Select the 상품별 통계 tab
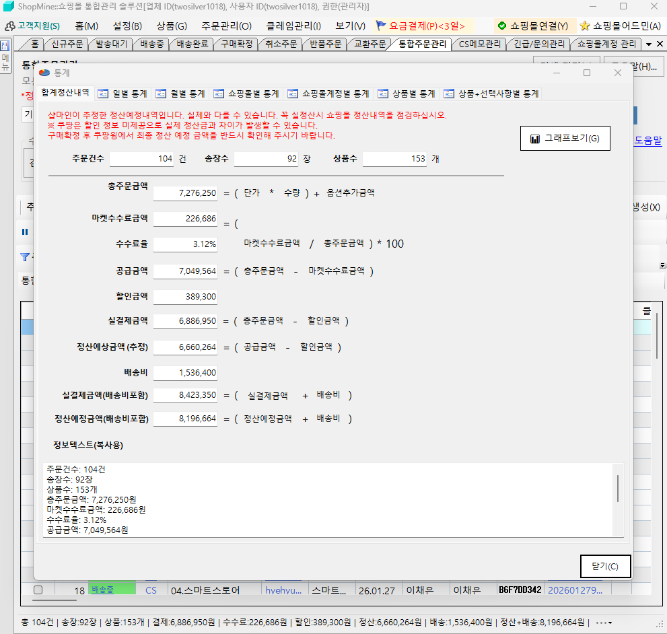The height and width of the screenshot is (634, 667). click(x=405, y=94)
